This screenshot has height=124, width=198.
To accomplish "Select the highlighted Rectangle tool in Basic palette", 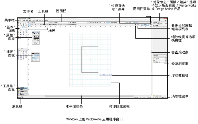I will (24, 28).
